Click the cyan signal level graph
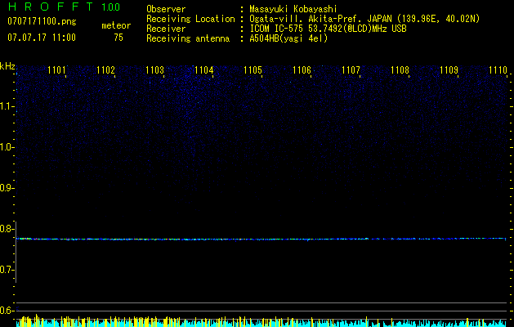 point(261,322)
